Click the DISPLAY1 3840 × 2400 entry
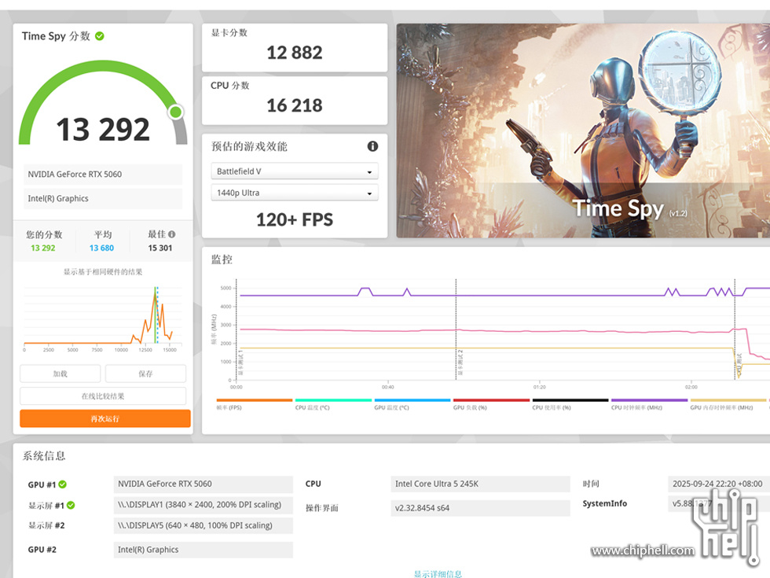Screen dimensions: 770x578 (203, 505)
